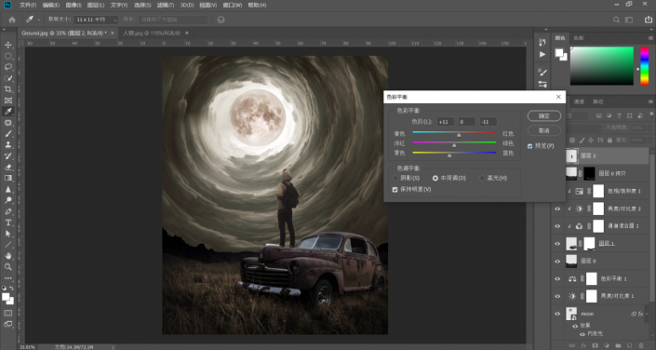Switch to the Channels panel tab
This screenshot has width=656, height=350.
coord(579,101)
